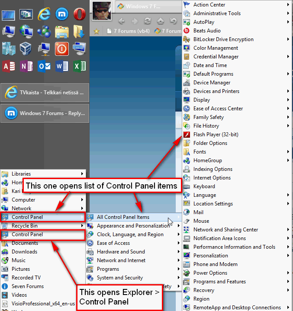This screenshot has height=311, width=293.
Task: Click the browser Undo arrow icon
Action: 173,21
